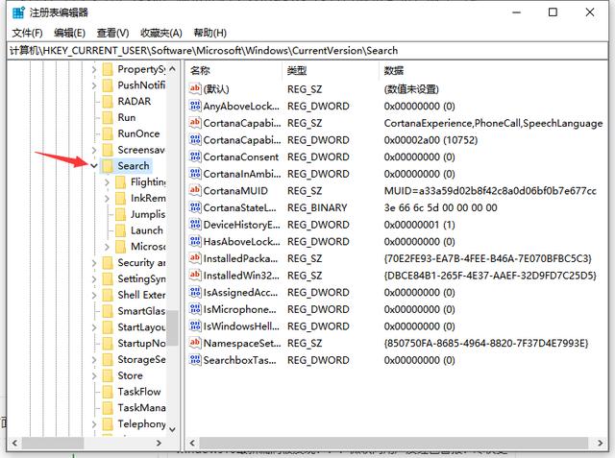Click the registry path address bar

pos(307,51)
